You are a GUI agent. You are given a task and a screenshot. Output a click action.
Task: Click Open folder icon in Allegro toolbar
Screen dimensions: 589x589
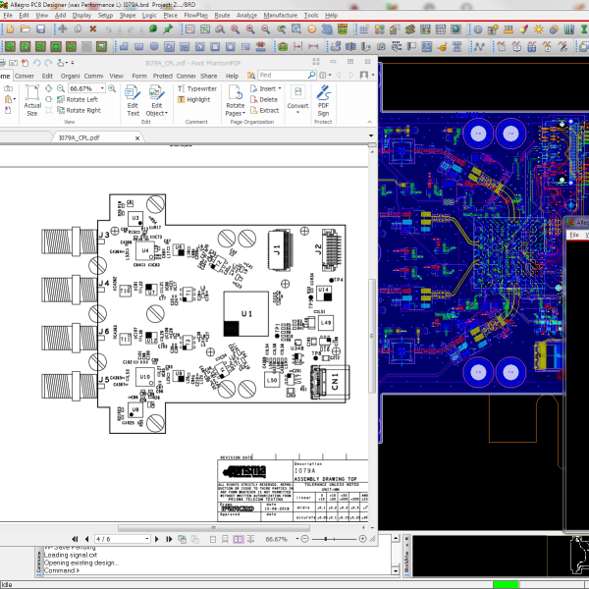[26, 28]
